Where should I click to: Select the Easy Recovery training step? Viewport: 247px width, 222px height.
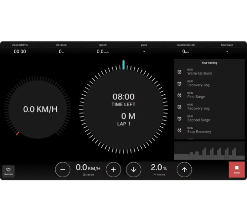[x=209, y=130]
